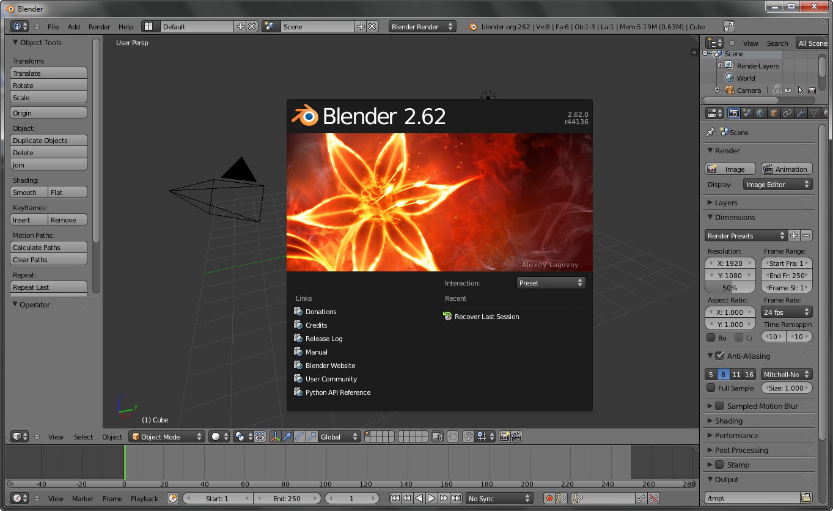
Task: Insert keyframes using the key icon
Action: click(642, 499)
